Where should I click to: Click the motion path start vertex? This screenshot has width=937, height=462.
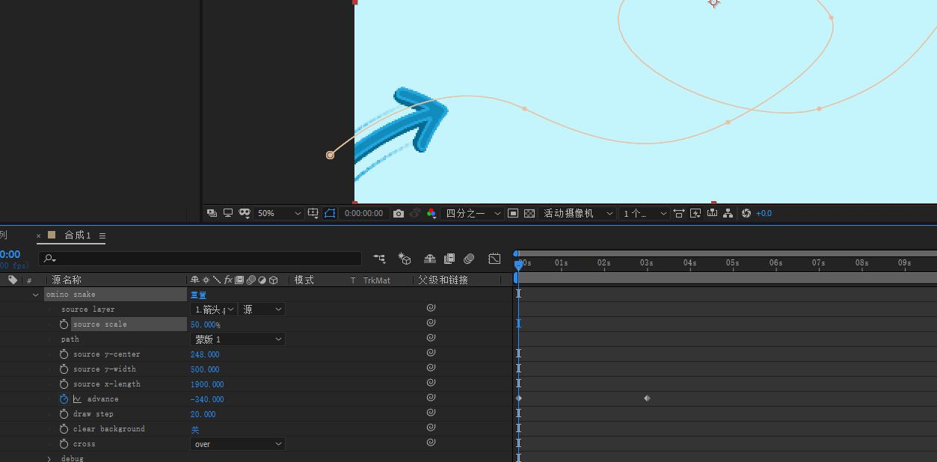[330, 155]
